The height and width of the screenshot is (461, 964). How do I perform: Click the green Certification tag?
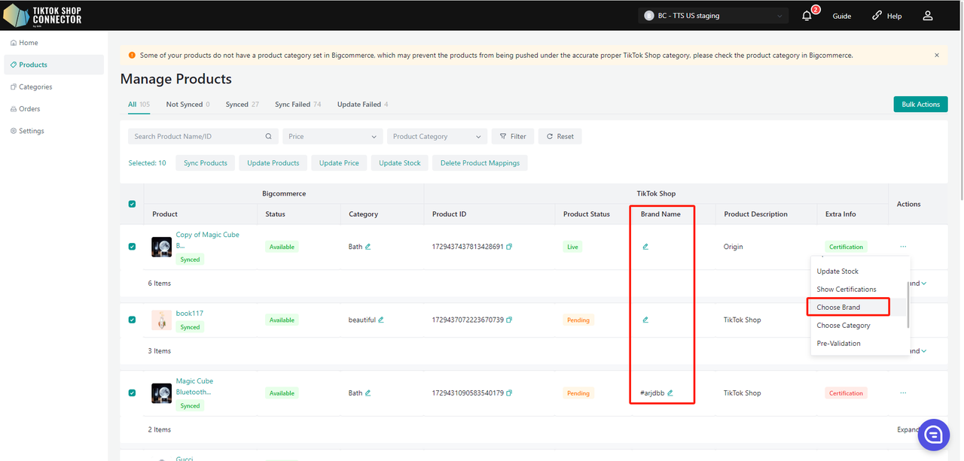click(x=846, y=247)
